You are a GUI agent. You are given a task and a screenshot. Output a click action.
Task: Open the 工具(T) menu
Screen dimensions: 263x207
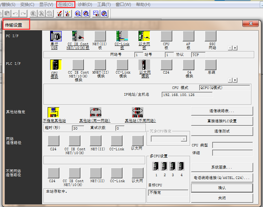coord(104,5)
